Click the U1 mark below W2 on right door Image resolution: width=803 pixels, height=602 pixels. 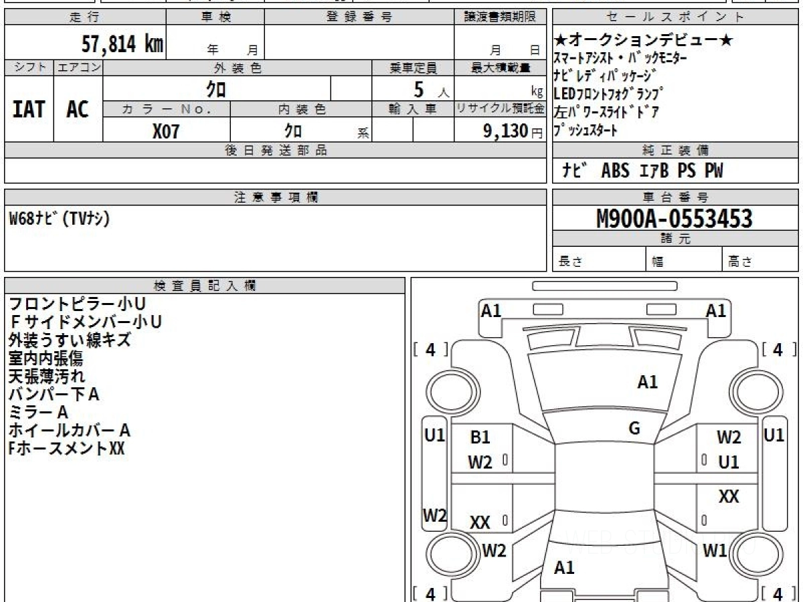pos(728,462)
